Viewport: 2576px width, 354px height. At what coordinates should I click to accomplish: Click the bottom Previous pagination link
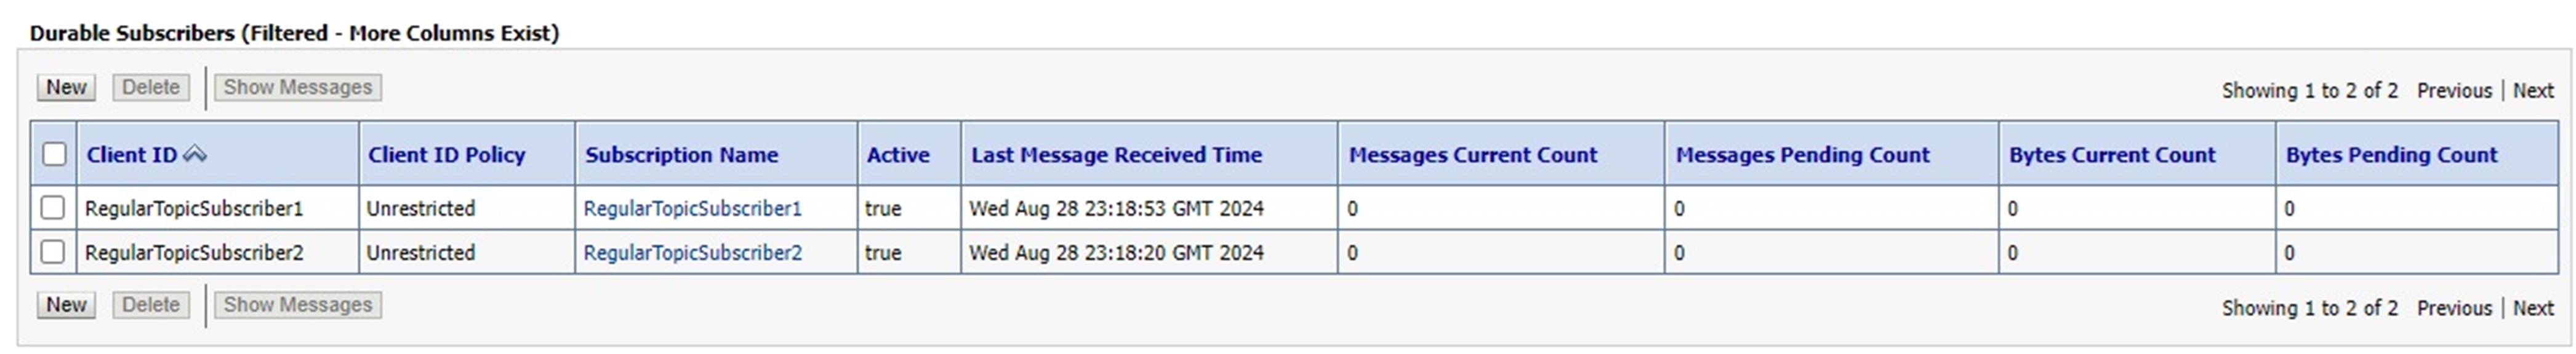2454,308
